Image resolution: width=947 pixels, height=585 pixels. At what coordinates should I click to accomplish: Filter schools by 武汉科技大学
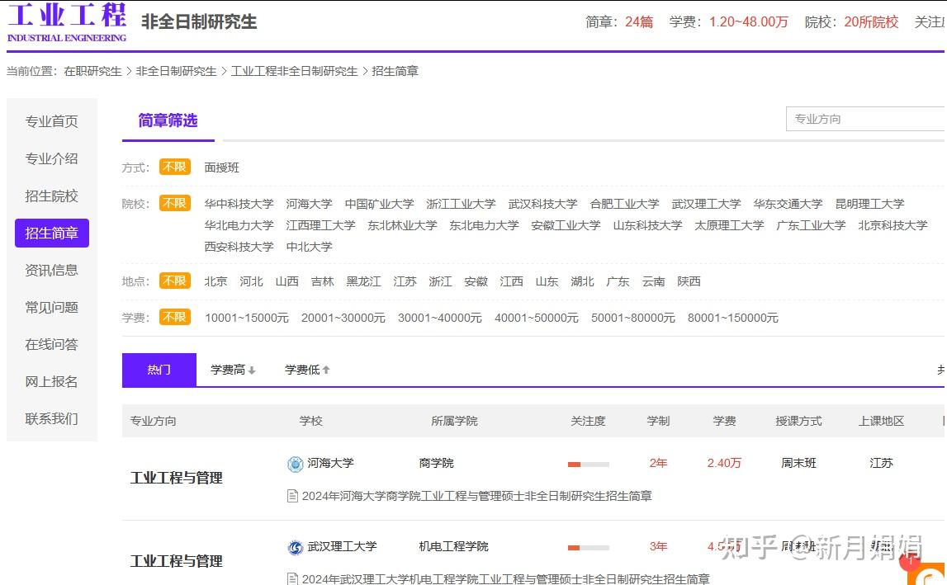coord(542,204)
